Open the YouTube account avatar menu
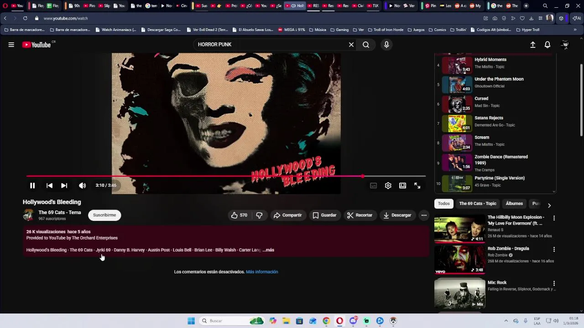Screen dimensions: 584x328 point(565,45)
